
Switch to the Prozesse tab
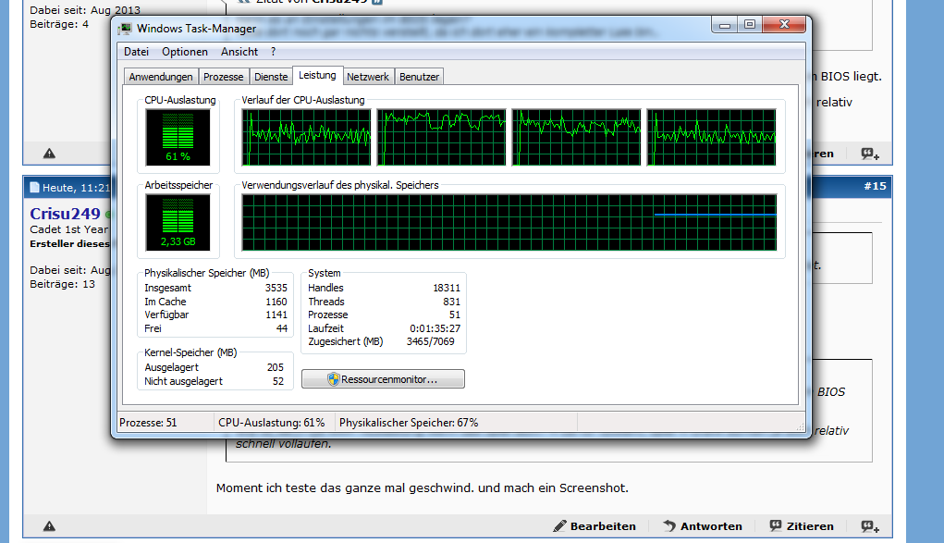pos(224,77)
